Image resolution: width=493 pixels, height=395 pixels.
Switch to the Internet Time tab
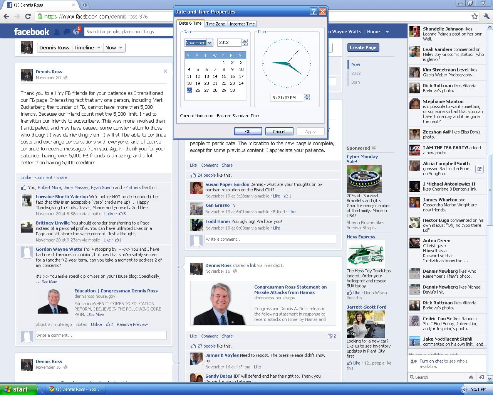pyautogui.click(x=242, y=24)
